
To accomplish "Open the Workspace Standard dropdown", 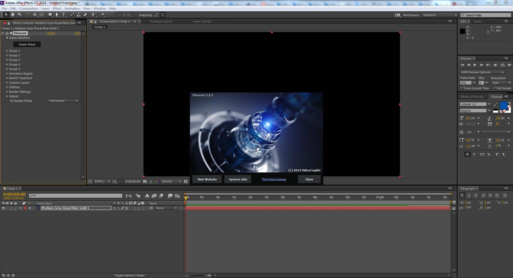I will coord(440,15).
